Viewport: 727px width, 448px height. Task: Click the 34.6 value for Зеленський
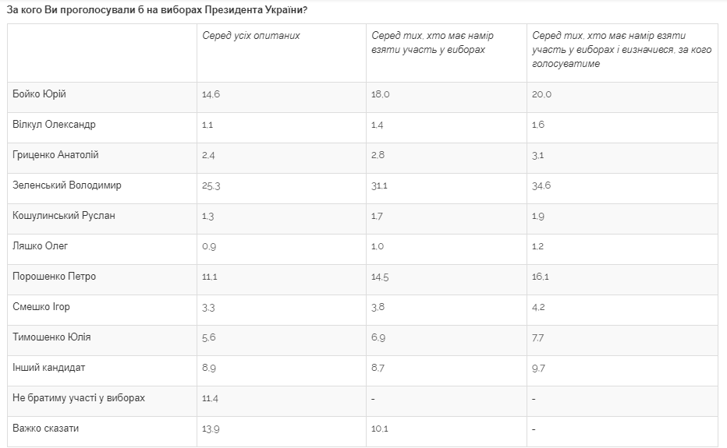[541, 185]
